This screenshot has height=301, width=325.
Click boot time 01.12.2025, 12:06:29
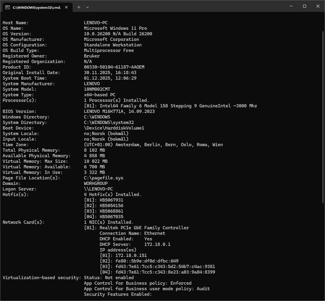point(110,78)
